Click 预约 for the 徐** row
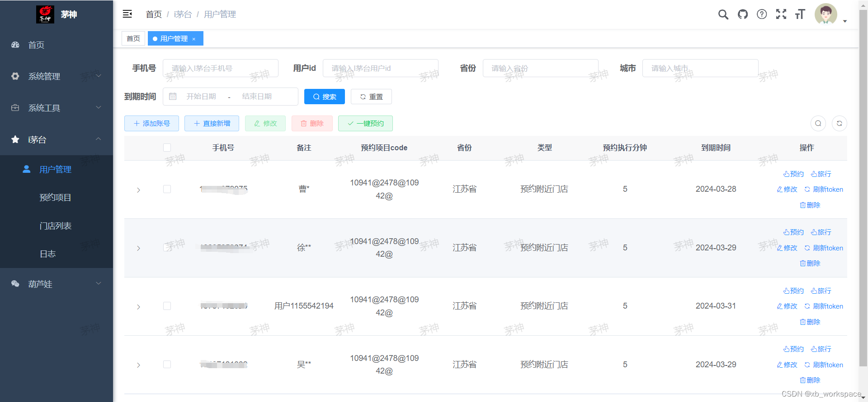 click(793, 232)
